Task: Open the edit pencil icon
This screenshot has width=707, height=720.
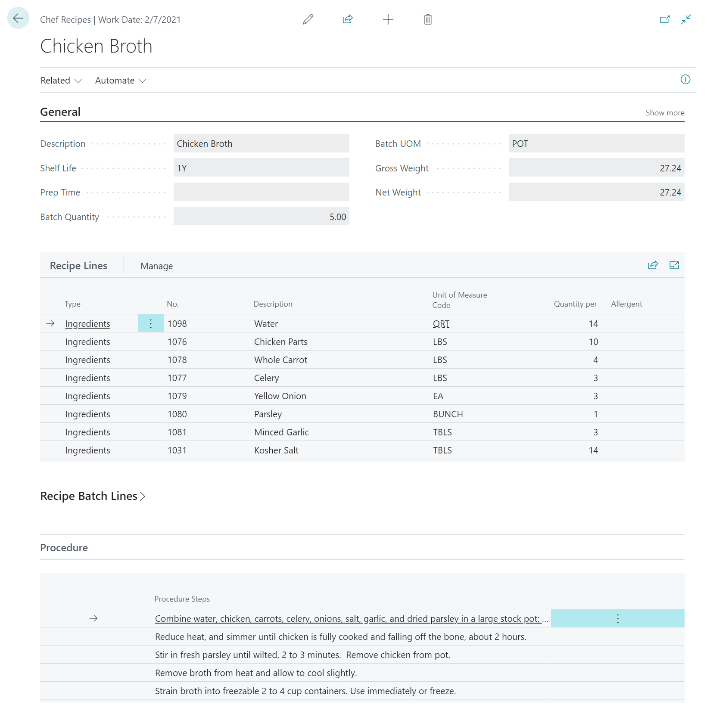Action: [x=308, y=19]
